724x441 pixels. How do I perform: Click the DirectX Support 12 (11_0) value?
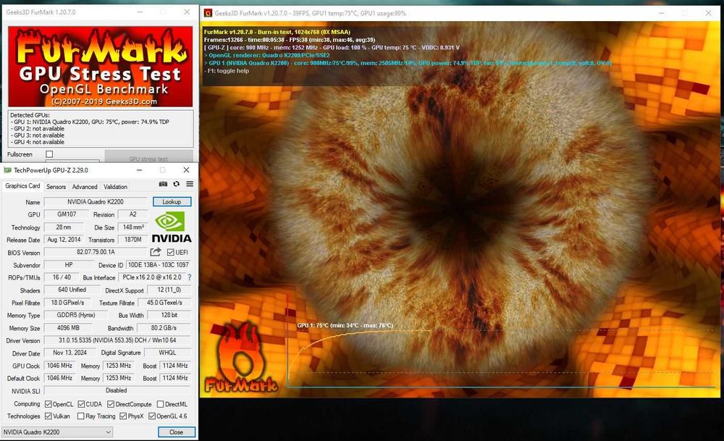(x=169, y=290)
